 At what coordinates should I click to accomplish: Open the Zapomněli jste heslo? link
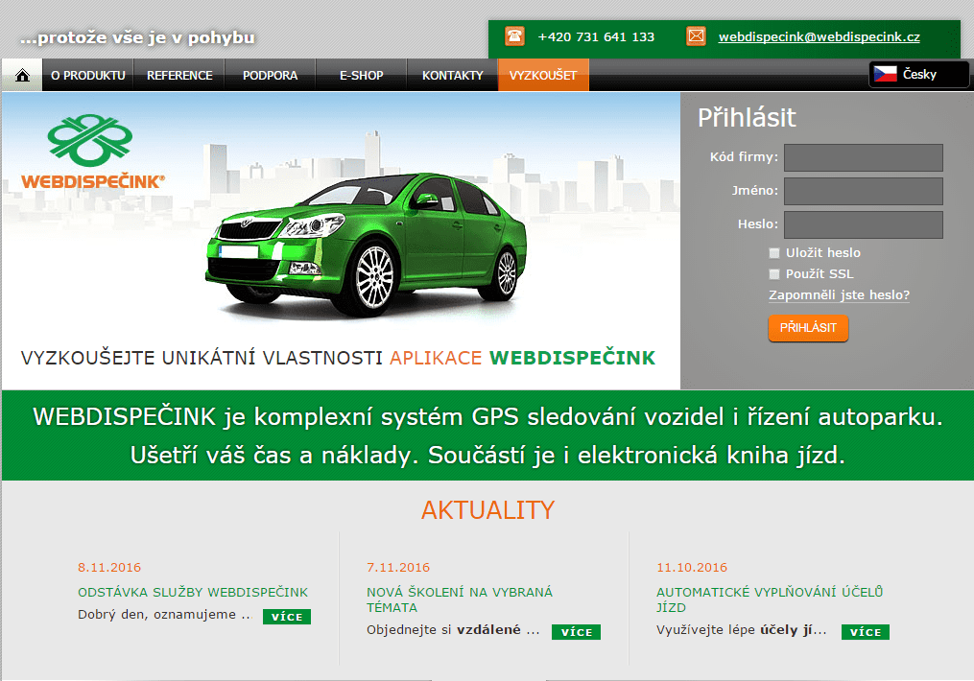coord(840,294)
